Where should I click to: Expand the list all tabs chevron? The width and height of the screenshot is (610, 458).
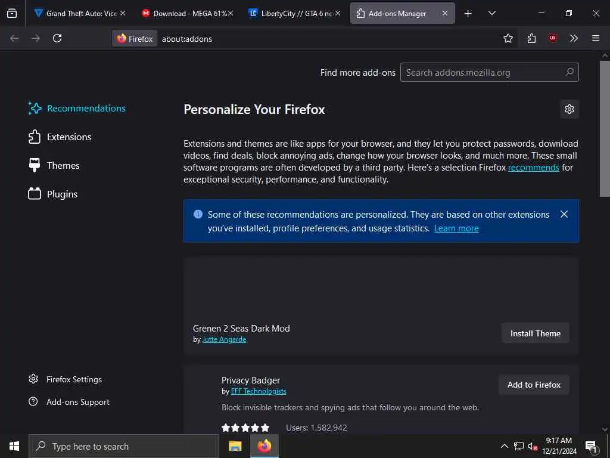tap(491, 13)
